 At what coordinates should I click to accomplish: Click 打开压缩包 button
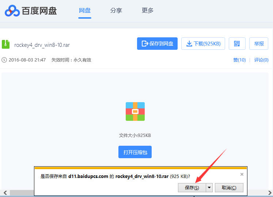(x=135, y=152)
